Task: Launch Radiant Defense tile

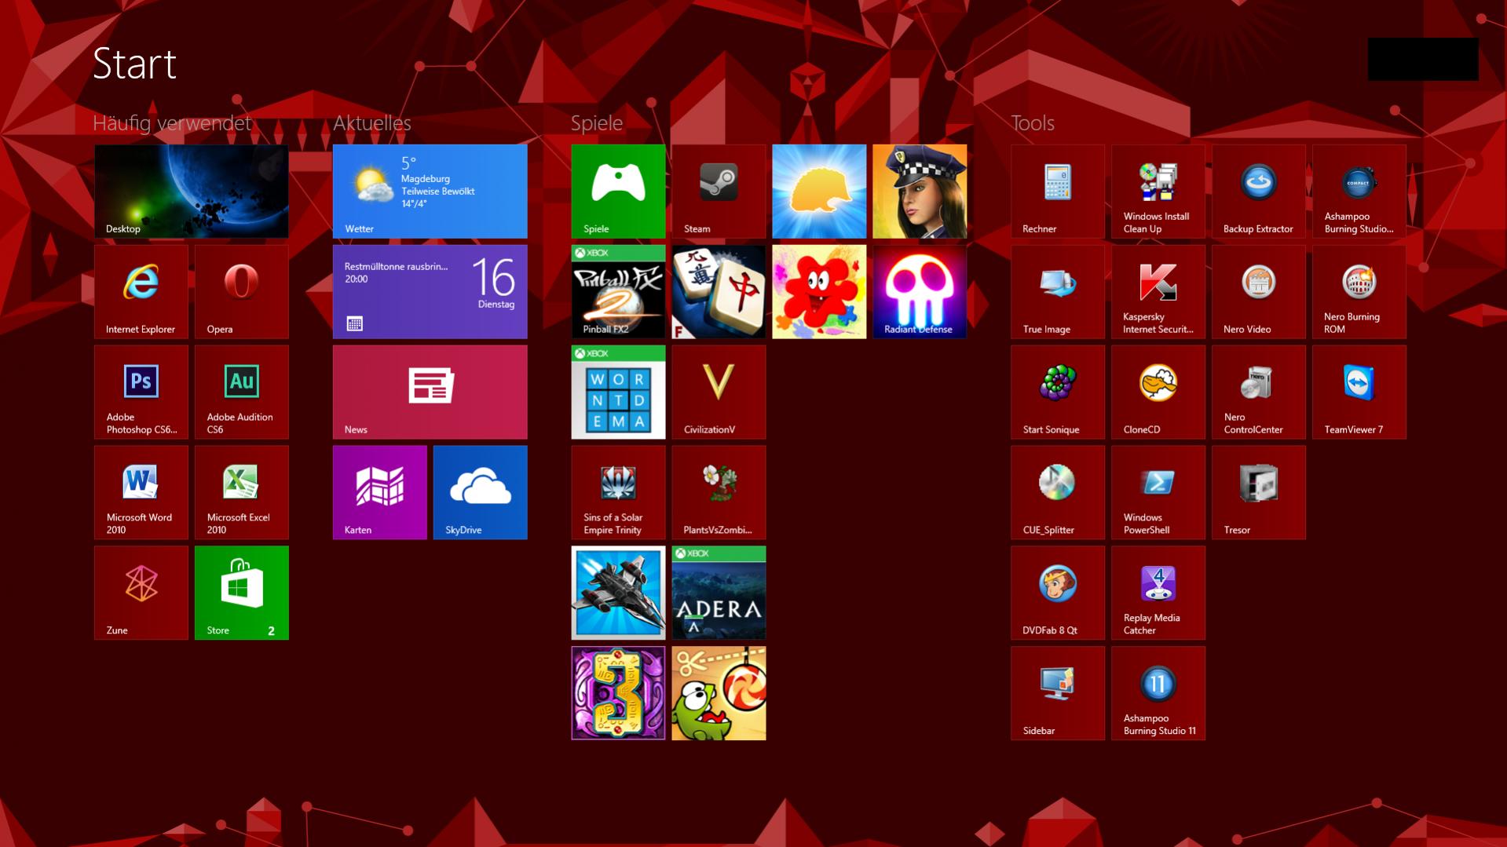Action: tap(920, 291)
